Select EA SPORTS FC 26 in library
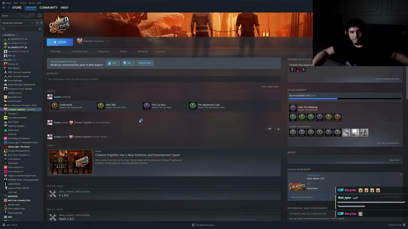This screenshot has width=408, height=229. pyautogui.click(x=18, y=47)
